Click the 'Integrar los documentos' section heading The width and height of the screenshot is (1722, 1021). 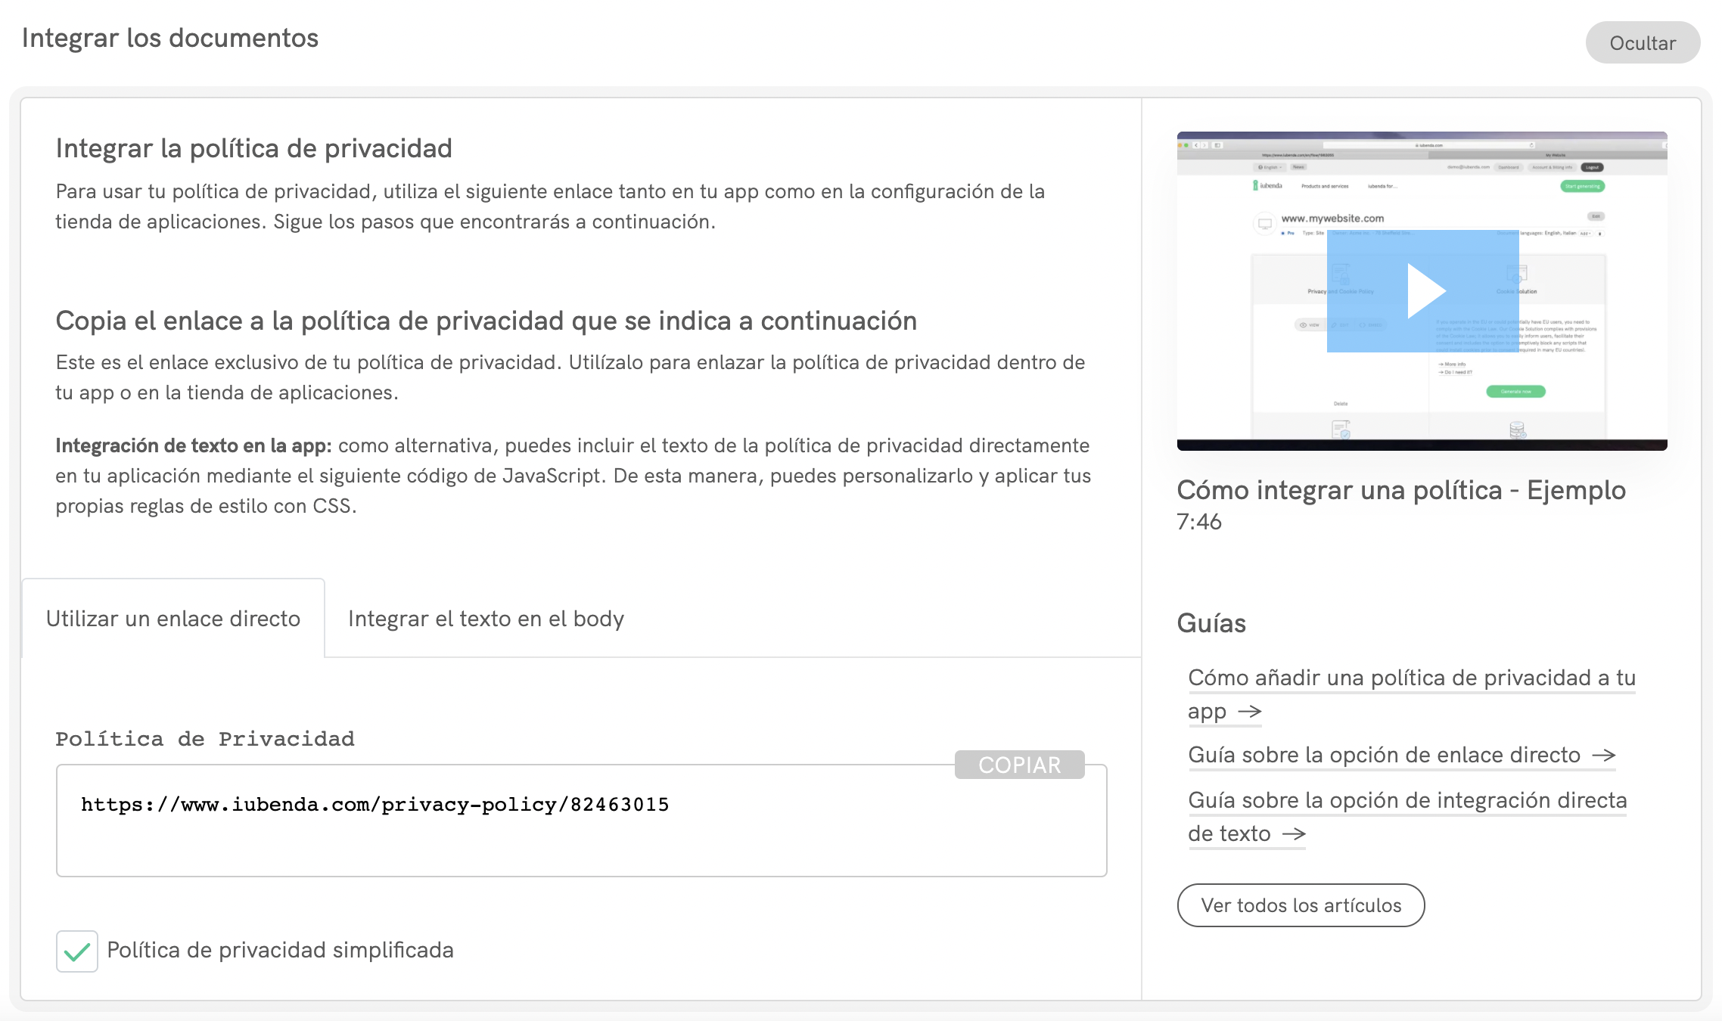[x=170, y=38]
